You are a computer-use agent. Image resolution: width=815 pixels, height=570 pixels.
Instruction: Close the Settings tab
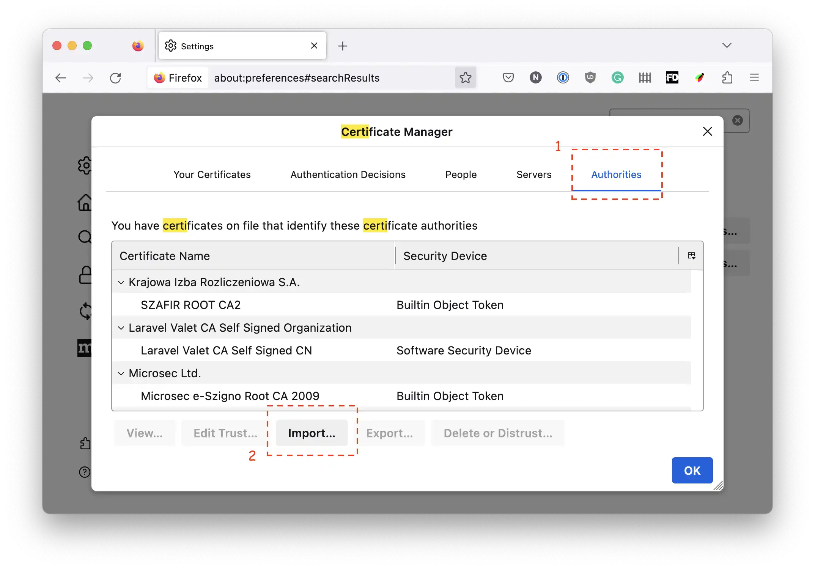[314, 46]
